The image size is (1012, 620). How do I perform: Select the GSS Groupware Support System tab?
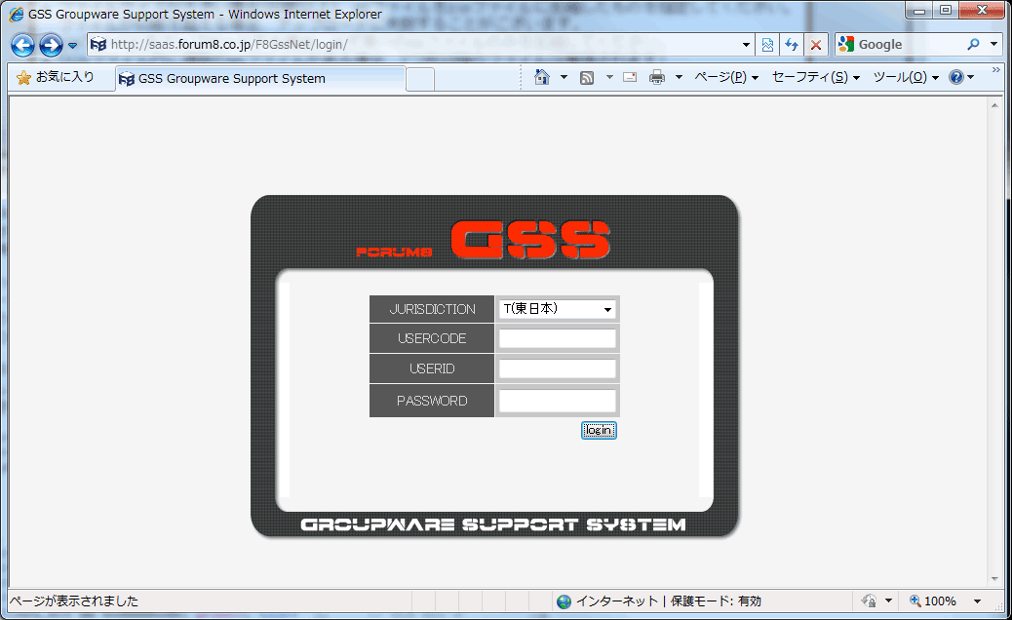click(x=260, y=79)
